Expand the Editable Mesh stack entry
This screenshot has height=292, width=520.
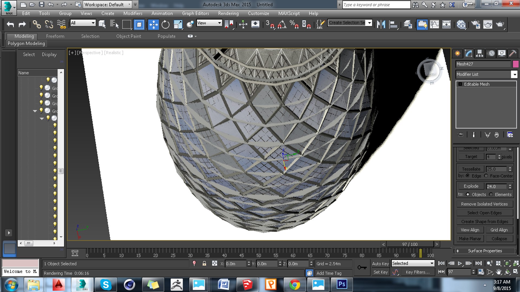[460, 84]
